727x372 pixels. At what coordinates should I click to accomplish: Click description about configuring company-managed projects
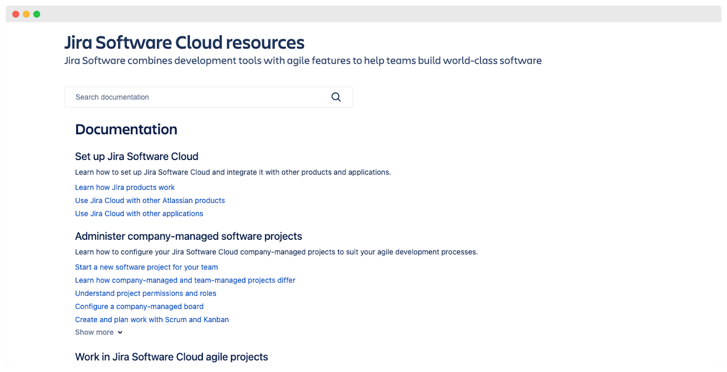[276, 252]
